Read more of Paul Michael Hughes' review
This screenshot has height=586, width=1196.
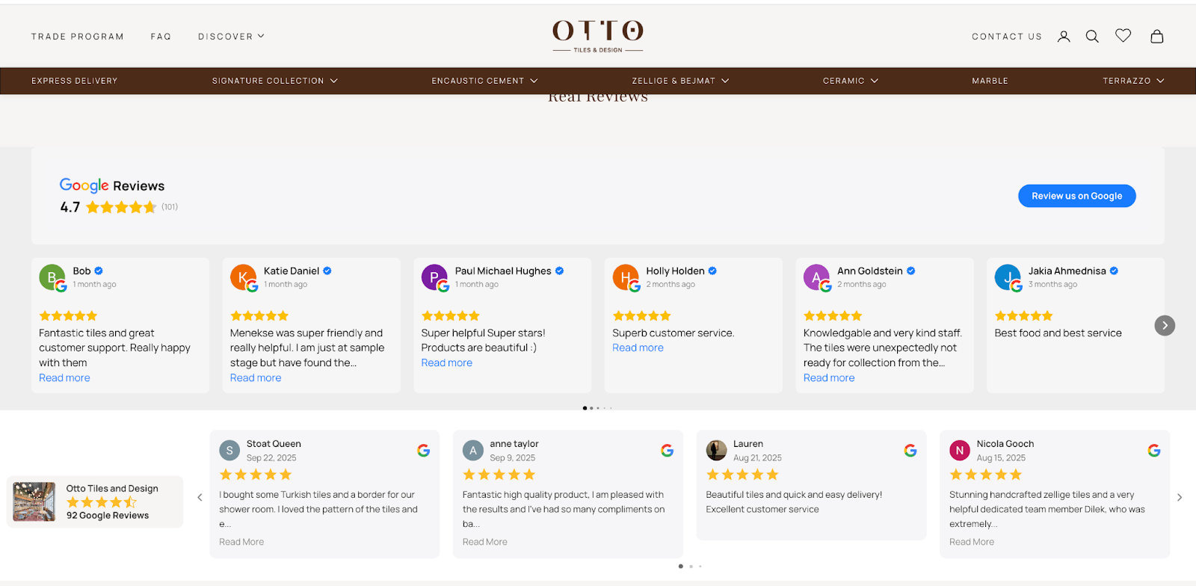pyautogui.click(x=447, y=363)
